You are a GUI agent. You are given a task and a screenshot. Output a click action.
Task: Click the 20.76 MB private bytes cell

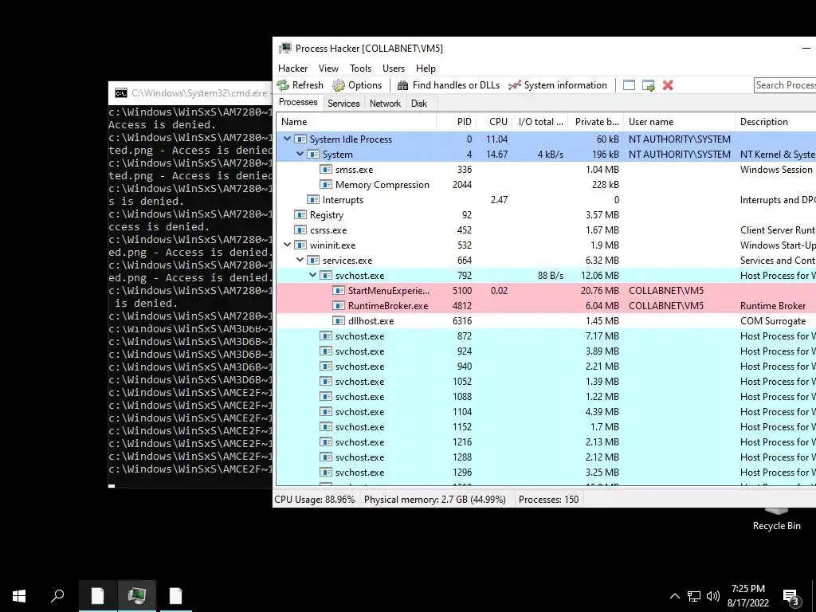pos(599,291)
